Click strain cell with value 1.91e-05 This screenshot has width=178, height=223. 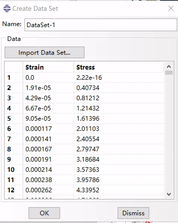(x=48, y=88)
